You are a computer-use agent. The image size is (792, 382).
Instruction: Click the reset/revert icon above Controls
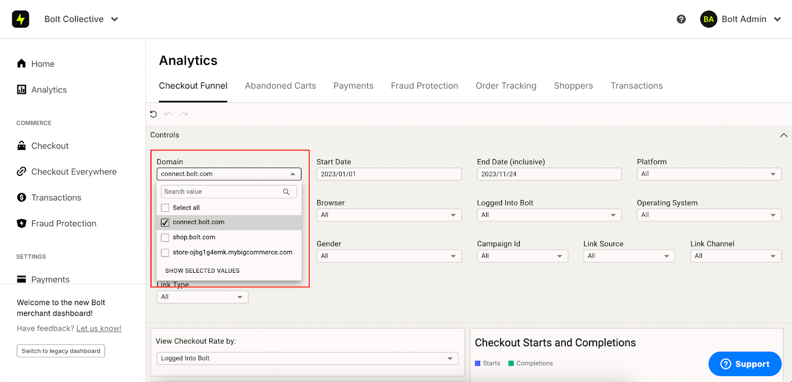tap(153, 114)
